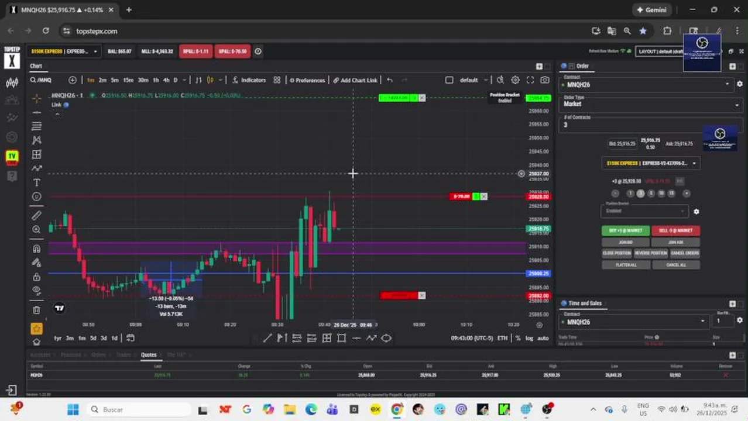Open the TradingView TV sidebar icon
The image size is (748, 421).
(12, 156)
